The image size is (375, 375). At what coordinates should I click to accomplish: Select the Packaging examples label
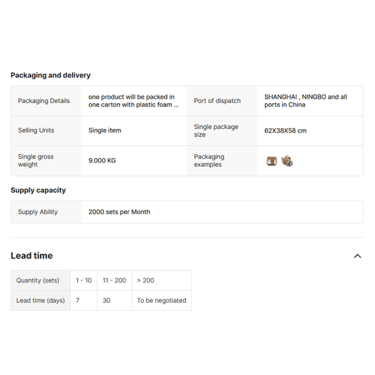pyautogui.click(x=209, y=161)
